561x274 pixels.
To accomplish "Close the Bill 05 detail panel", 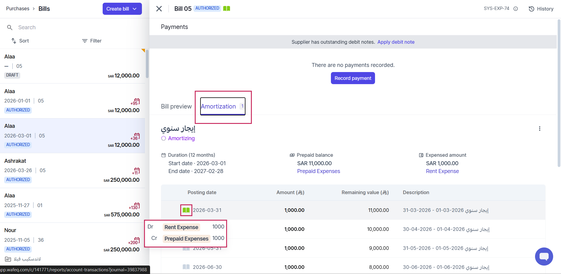I will pos(159,9).
